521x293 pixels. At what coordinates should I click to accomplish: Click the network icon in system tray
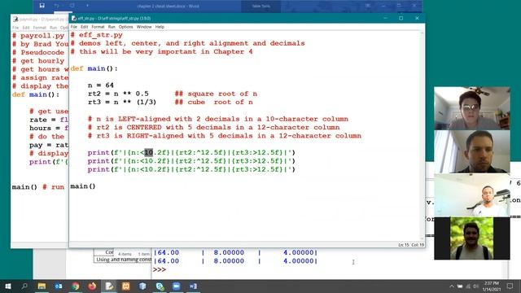(x=468, y=286)
